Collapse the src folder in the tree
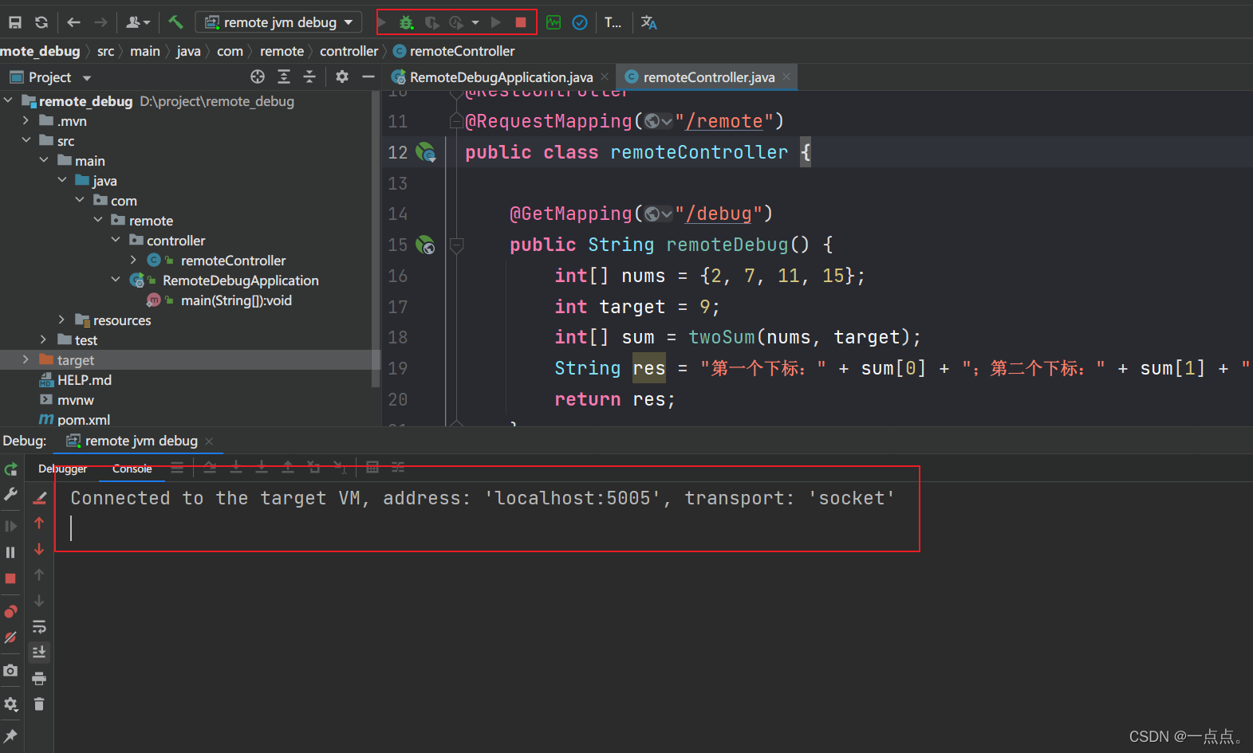 26,140
